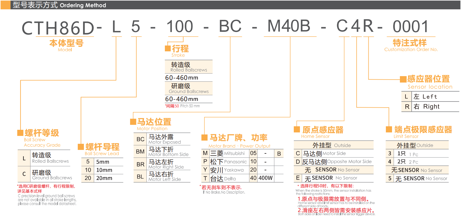Pick the 2 Pc limit sensor row
461x217 pixels.
[417, 162]
